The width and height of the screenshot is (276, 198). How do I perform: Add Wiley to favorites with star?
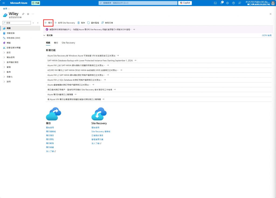point(28,14)
